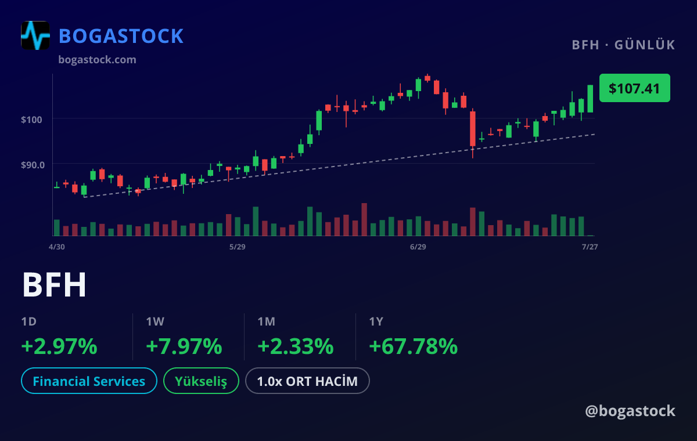The width and height of the screenshot is (697, 441).
Task: Select the 1W performance period
Action: (156, 321)
